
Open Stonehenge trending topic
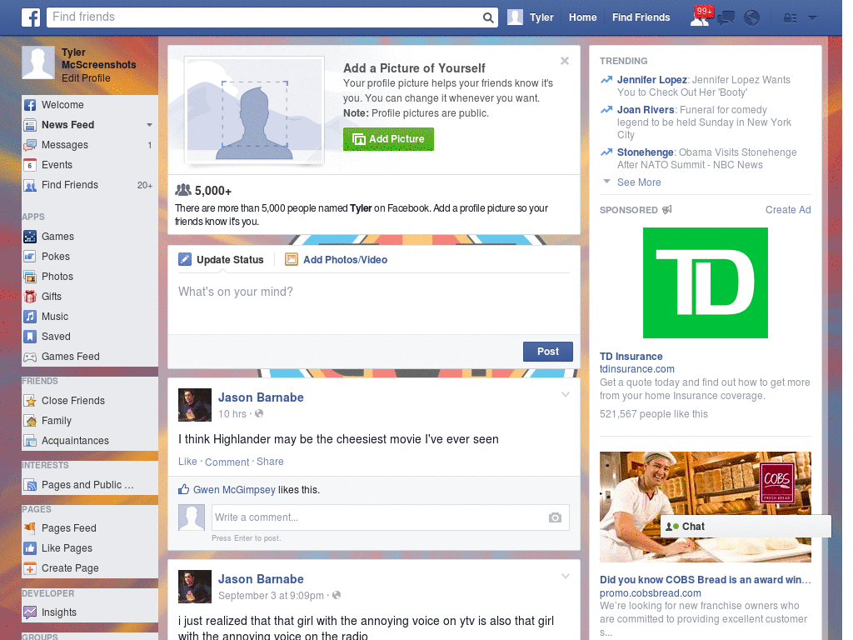point(646,152)
